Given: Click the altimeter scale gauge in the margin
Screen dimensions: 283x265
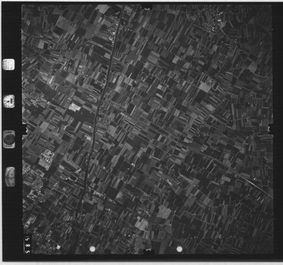Looking at the screenshot, I should coord(10,177).
